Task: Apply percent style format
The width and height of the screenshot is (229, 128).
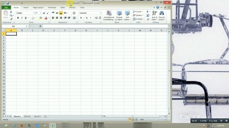Action: point(87,18)
